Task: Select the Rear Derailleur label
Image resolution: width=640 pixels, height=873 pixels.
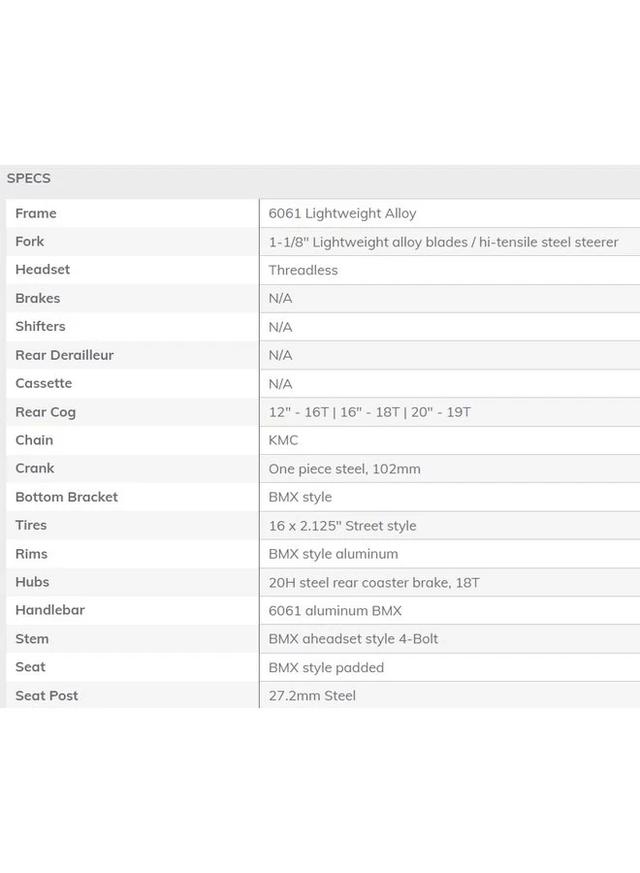Action: point(65,355)
